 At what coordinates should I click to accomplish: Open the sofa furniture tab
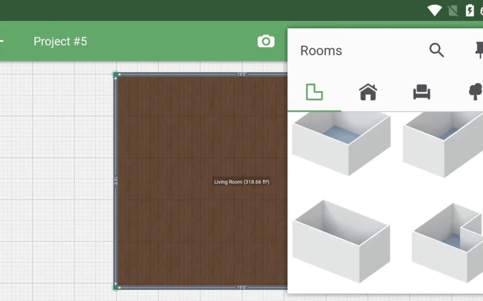pyautogui.click(x=421, y=92)
